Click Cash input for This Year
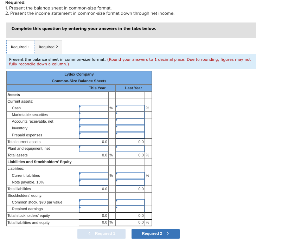Viewport: 300px width, 252px height. tap(94, 108)
